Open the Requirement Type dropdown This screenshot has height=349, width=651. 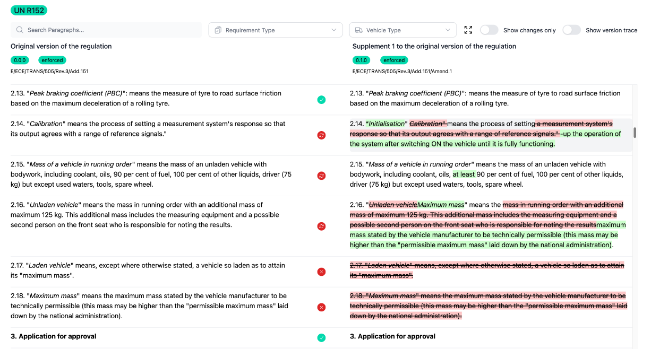(x=275, y=30)
